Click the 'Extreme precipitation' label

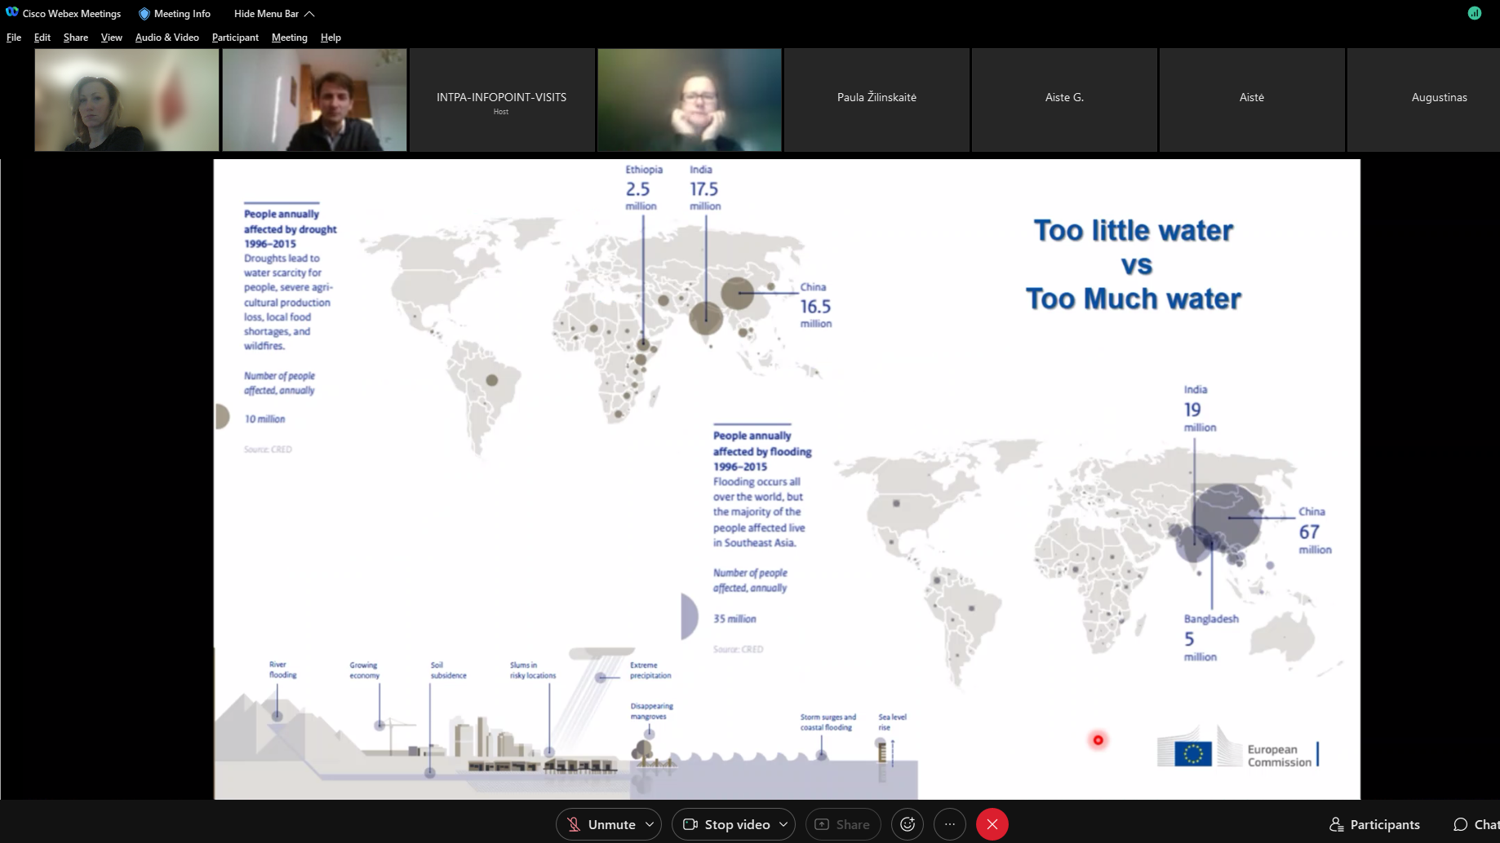pyautogui.click(x=650, y=670)
